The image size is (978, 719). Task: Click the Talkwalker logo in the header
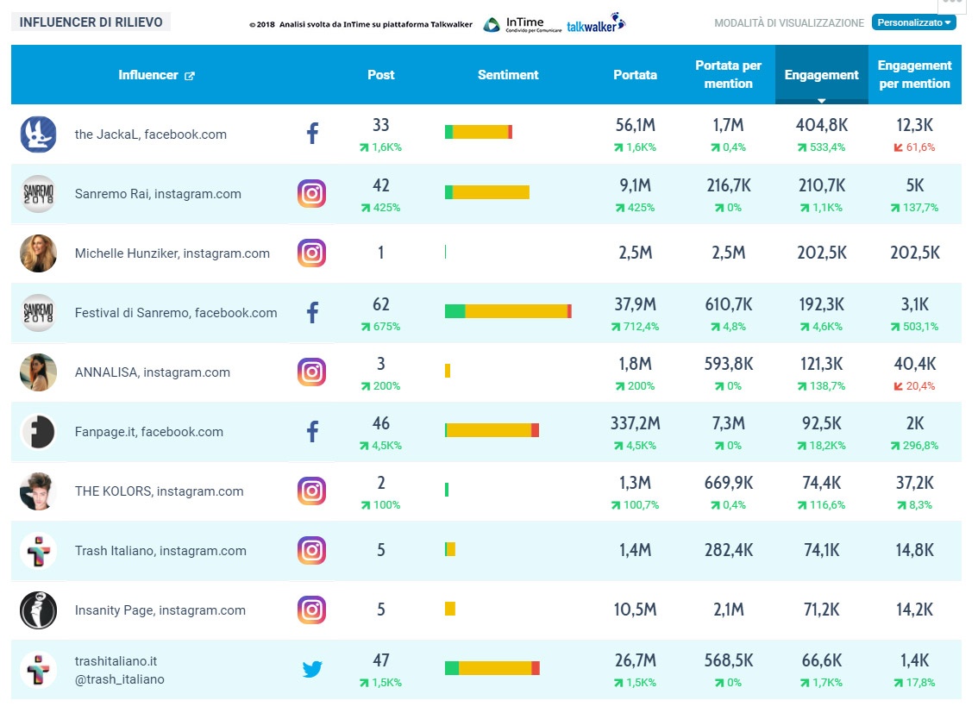(596, 23)
